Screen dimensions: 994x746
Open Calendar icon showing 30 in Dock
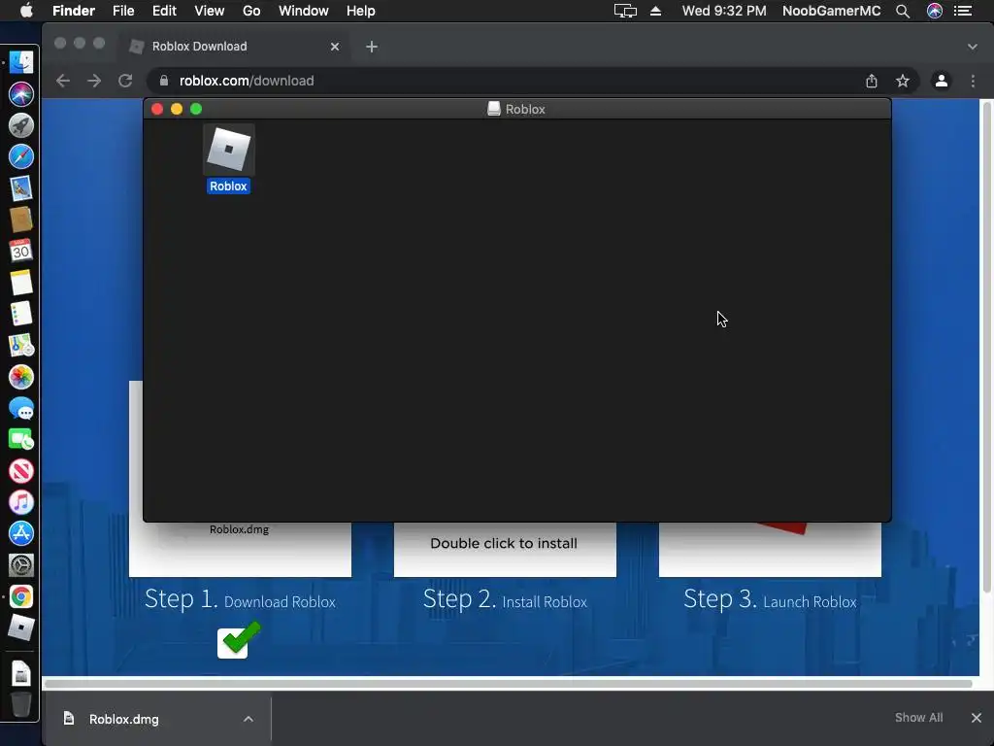[21, 252]
